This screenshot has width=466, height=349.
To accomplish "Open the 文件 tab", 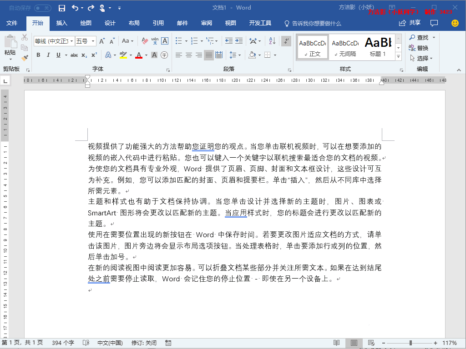I will tap(12, 23).
